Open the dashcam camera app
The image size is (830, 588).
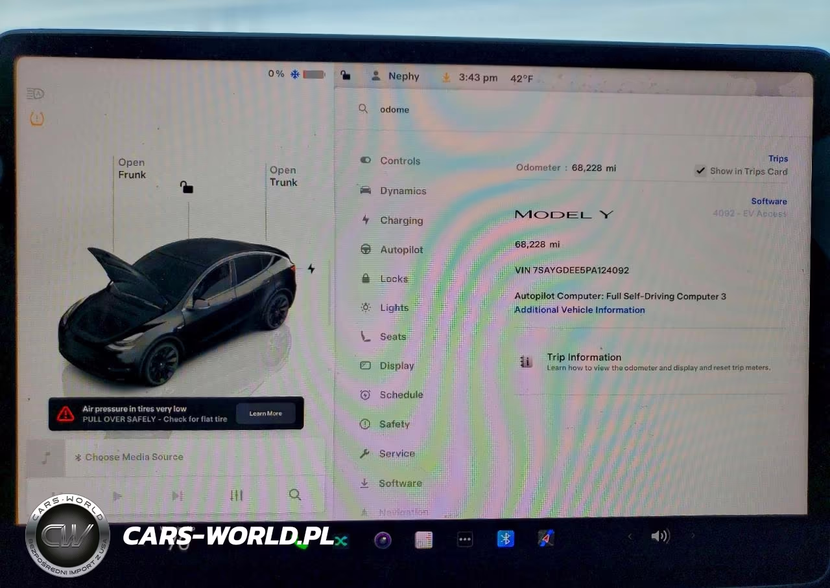(383, 539)
